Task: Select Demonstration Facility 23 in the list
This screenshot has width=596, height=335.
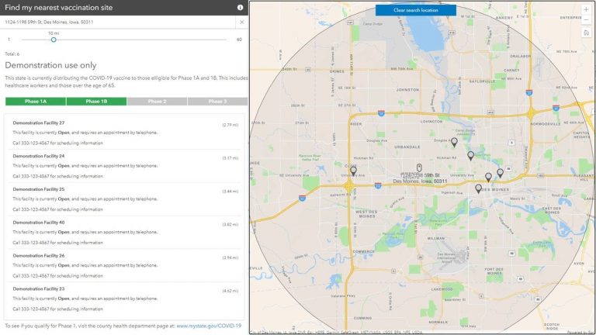Action: click(125, 299)
